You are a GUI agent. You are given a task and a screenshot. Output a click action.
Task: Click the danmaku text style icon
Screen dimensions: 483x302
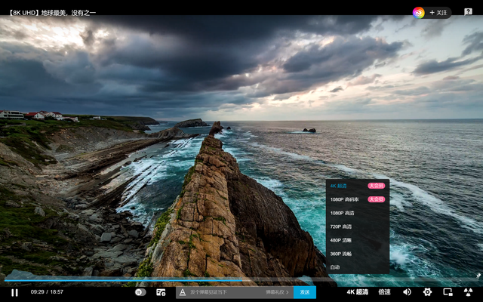tap(183, 292)
